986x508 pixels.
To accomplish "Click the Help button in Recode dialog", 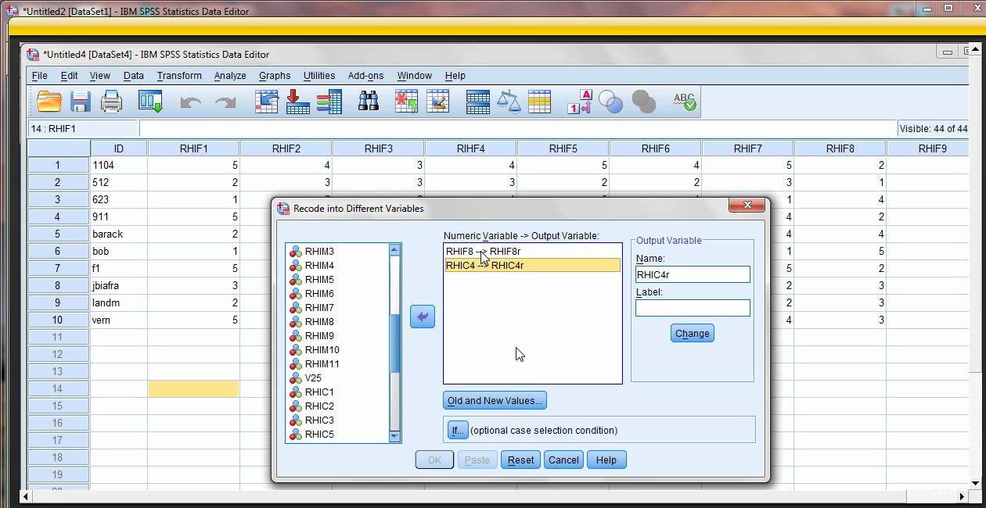I will [606, 460].
